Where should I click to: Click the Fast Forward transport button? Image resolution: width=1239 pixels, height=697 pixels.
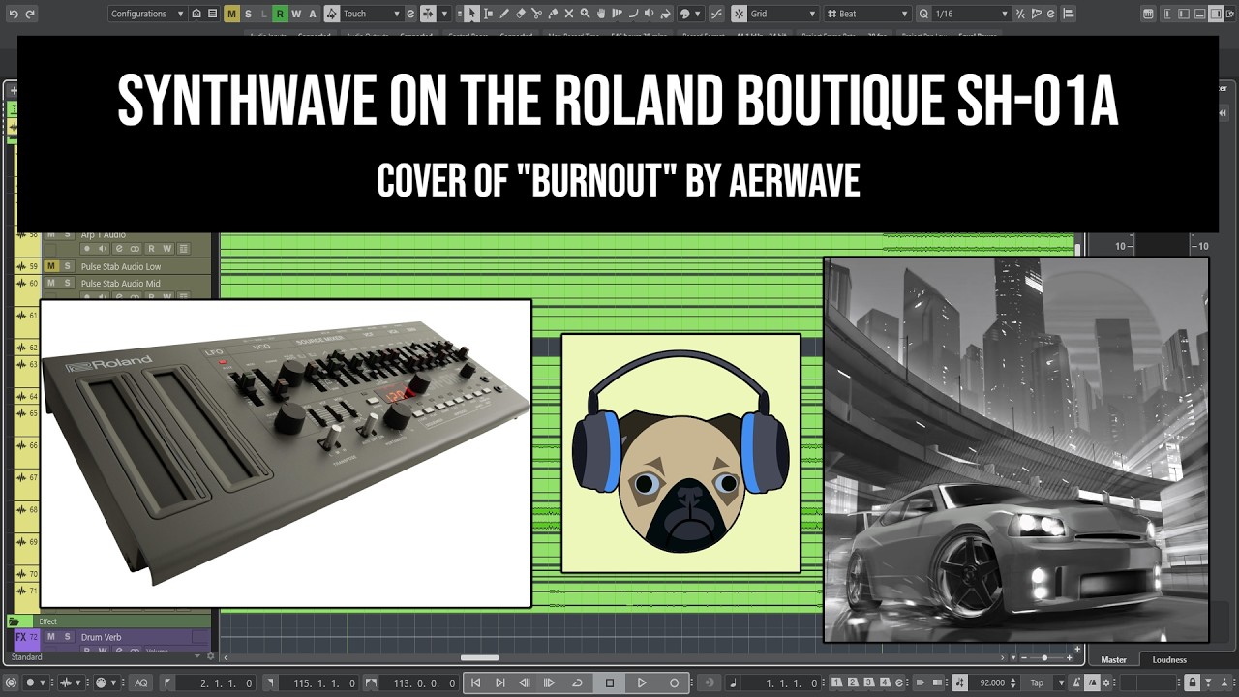550,682
